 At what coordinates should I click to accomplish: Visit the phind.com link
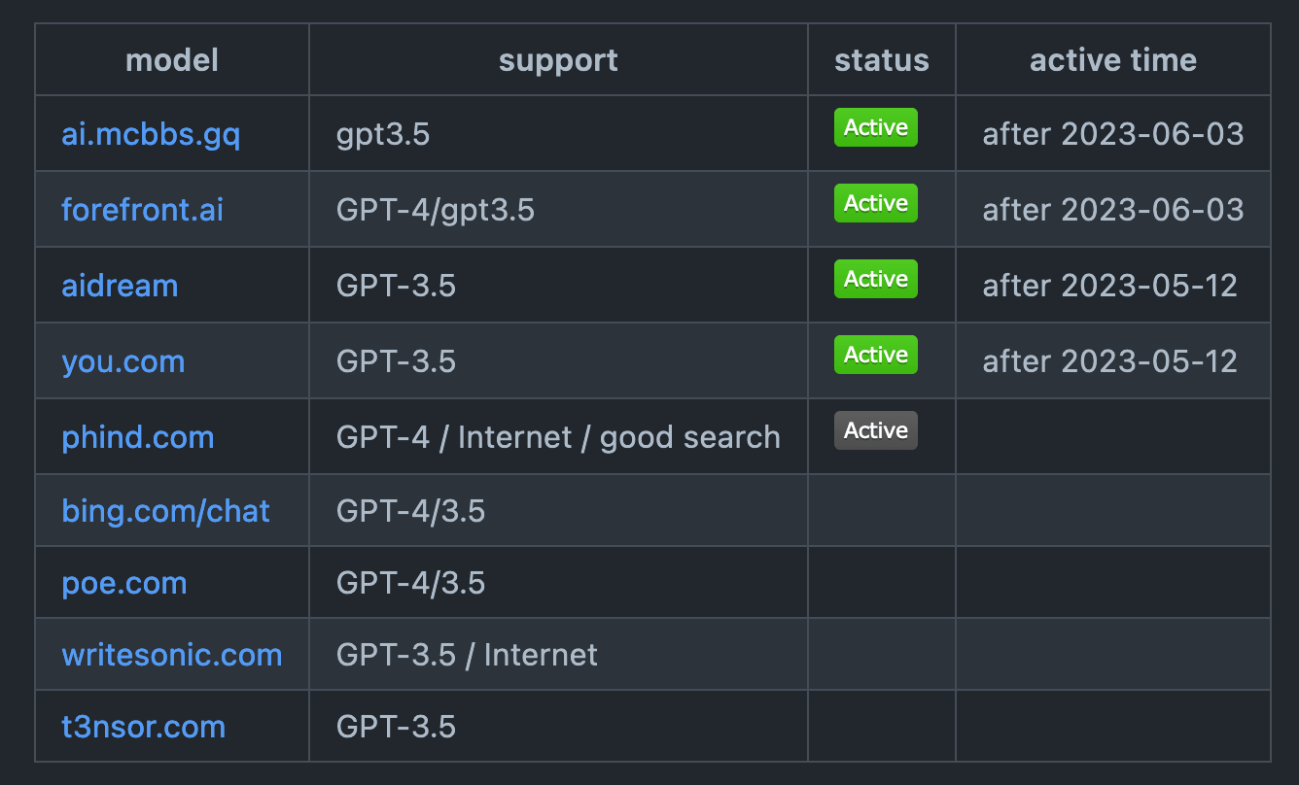point(138,437)
